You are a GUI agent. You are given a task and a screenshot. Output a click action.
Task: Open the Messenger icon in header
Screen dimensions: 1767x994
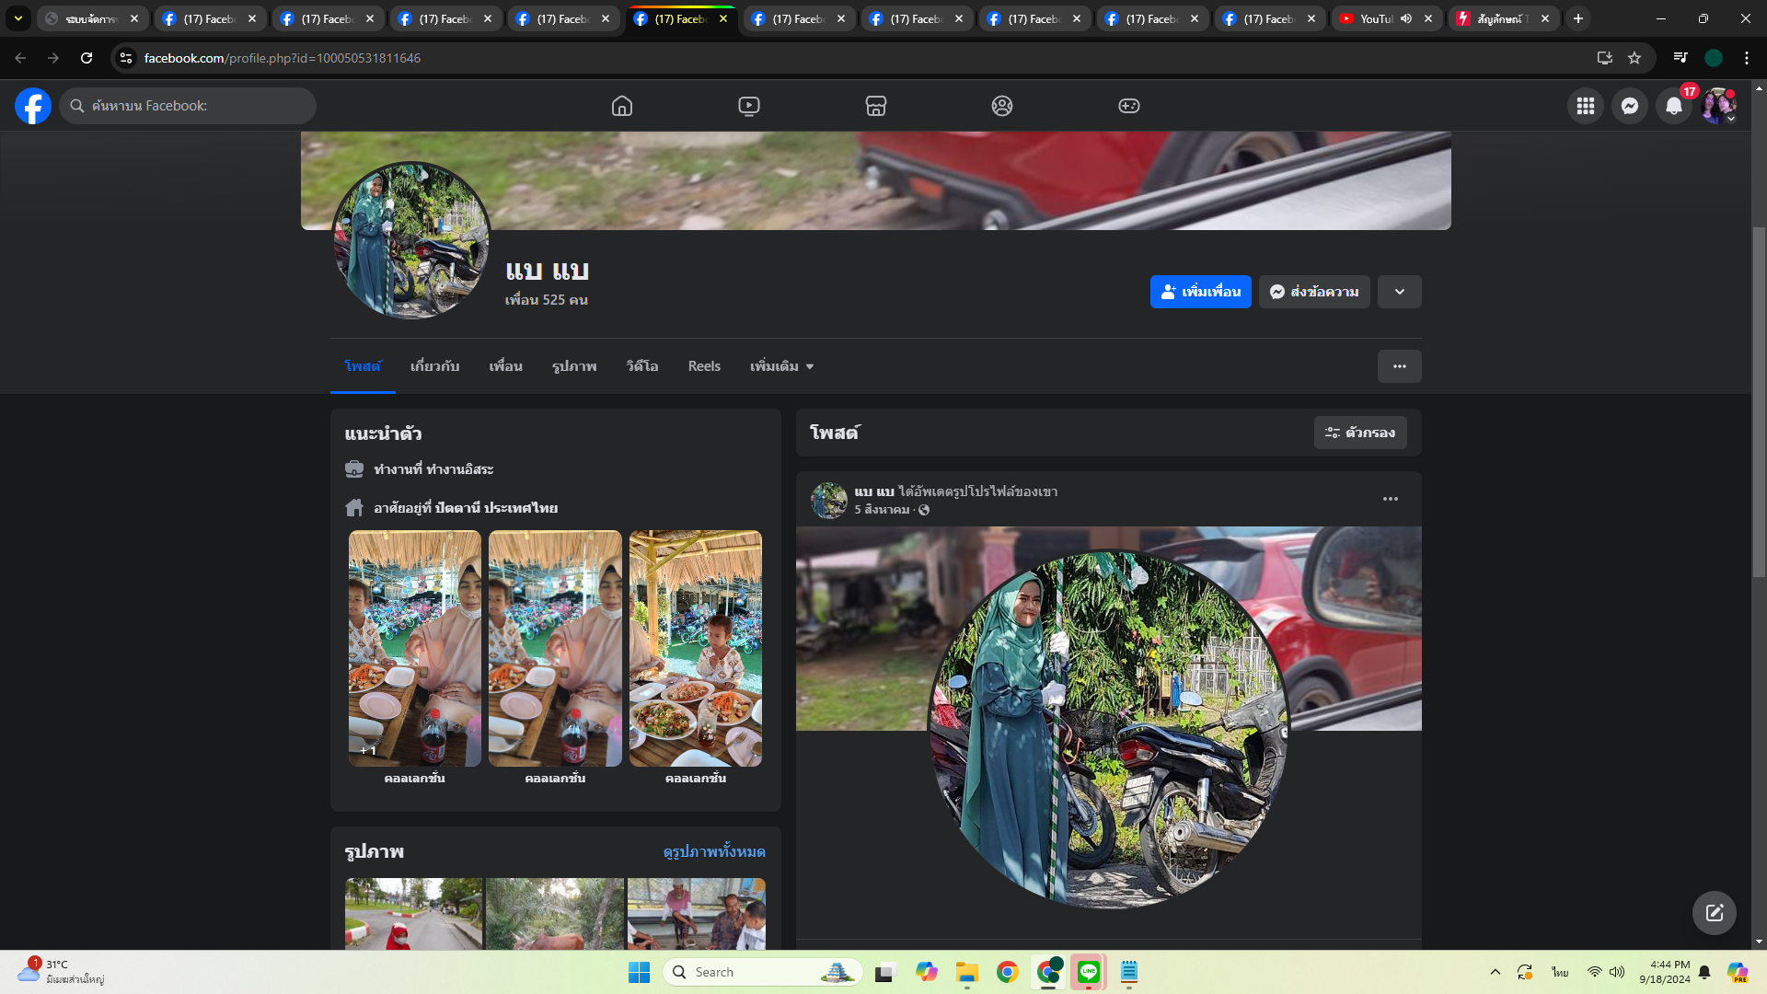pyautogui.click(x=1630, y=106)
